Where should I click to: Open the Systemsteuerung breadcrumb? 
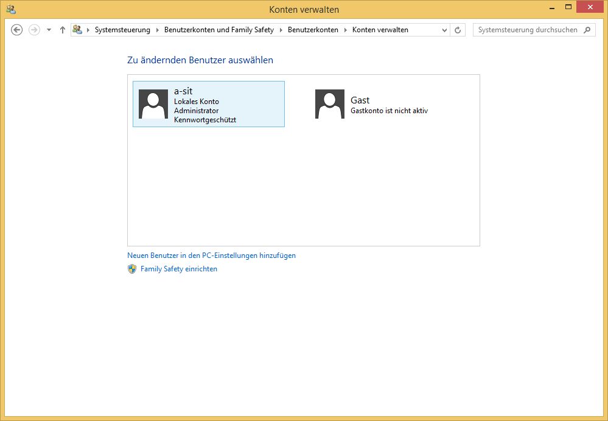tap(122, 30)
